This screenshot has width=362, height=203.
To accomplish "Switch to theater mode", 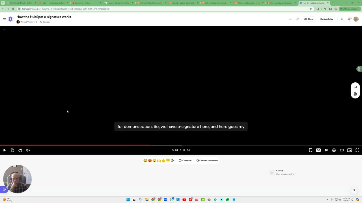I will tap(342, 150).
